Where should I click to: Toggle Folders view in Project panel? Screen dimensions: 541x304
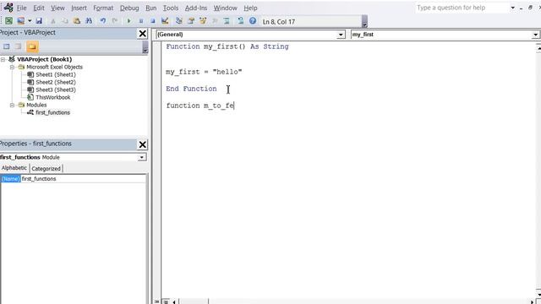[32, 46]
